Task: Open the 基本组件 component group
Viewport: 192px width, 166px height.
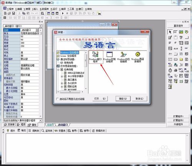Action: 178,26
